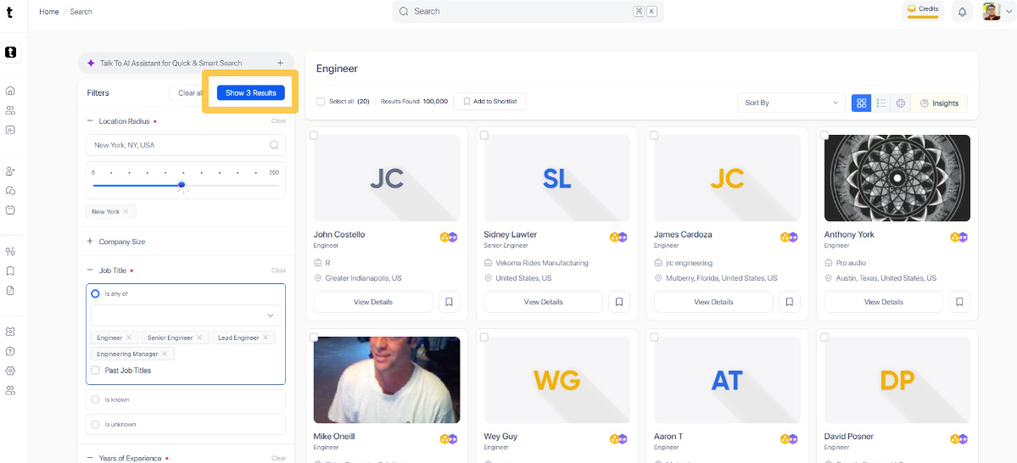The width and height of the screenshot is (1017, 463).
Task: Open Anthony York's mandala profile image
Action: (897, 178)
